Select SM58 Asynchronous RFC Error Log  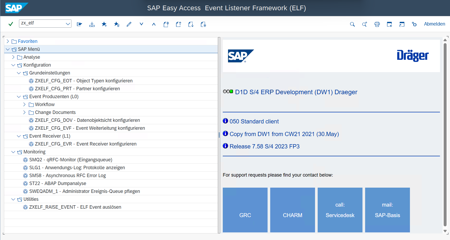[67, 176]
